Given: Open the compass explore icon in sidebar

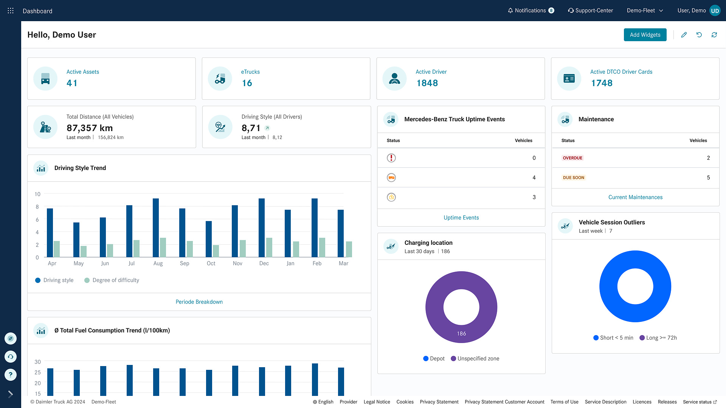Looking at the screenshot, I should [11, 338].
